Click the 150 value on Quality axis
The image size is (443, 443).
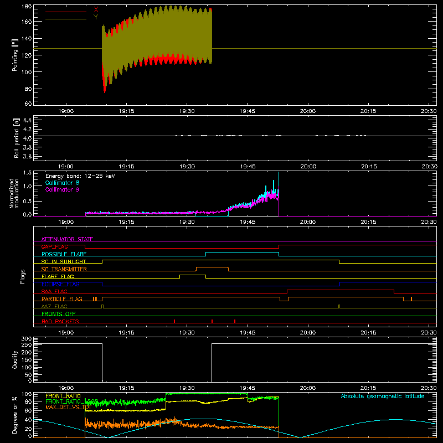(x=27, y=360)
